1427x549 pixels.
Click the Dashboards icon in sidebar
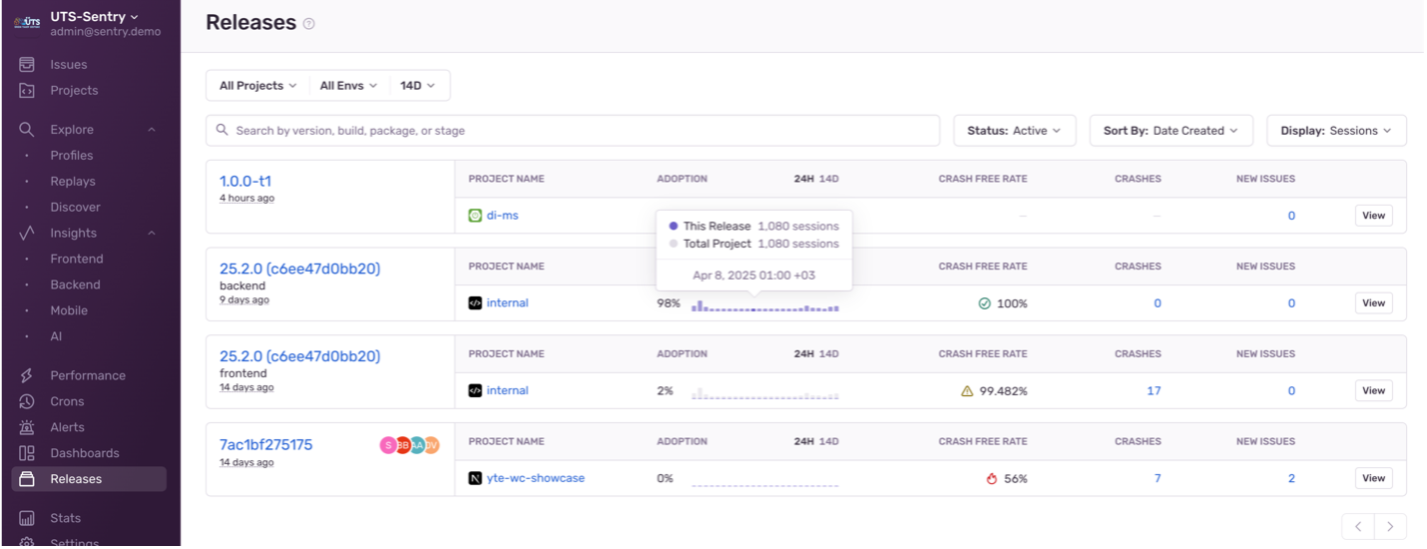(x=28, y=454)
